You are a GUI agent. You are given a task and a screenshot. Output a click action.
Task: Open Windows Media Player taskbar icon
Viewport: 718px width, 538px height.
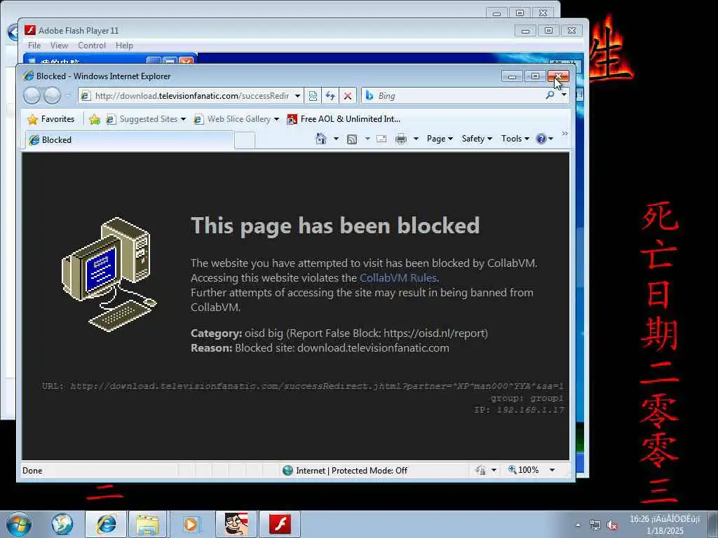click(x=191, y=524)
